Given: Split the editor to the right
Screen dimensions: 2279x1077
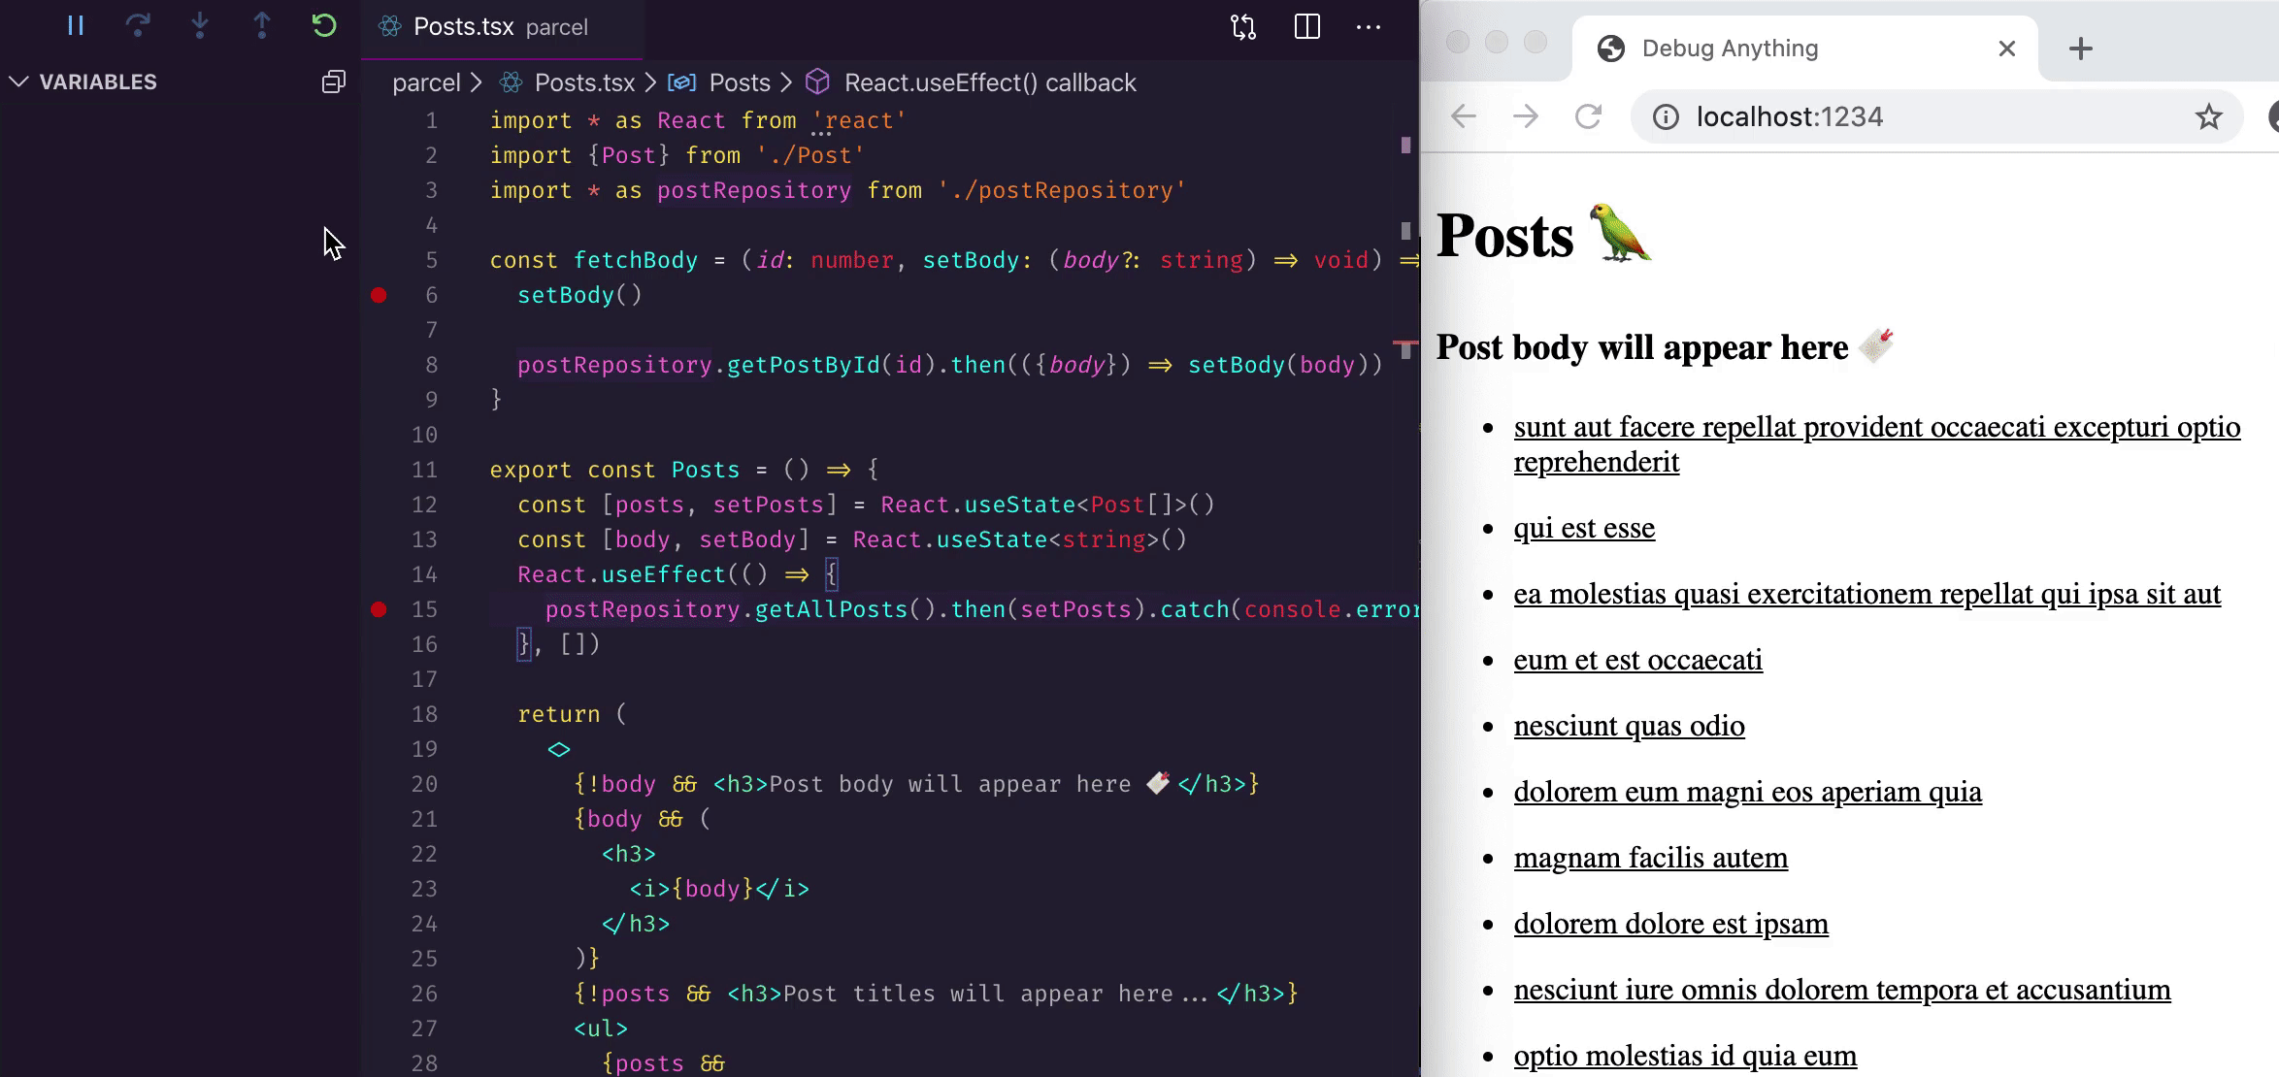Looking at the screenshot, I should [x=1306, y=27].
